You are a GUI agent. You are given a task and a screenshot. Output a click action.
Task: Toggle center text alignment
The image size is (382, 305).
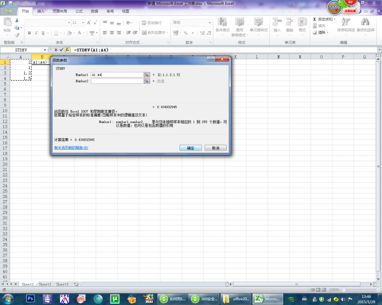click(112, 32)
